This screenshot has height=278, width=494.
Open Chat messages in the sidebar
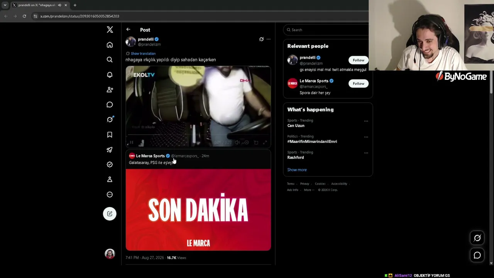pos(110,105)
